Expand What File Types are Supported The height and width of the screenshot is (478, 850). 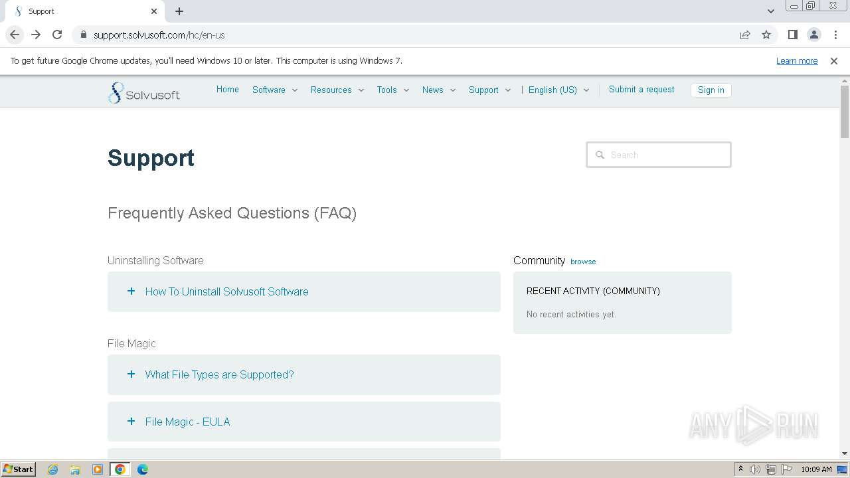[x=304, y=374]
